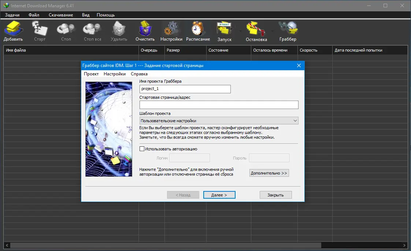The height and width of the screenshot is (251, 411).
Task: Open the scheduler via Расписание clock icon
Action: point(198,30)
